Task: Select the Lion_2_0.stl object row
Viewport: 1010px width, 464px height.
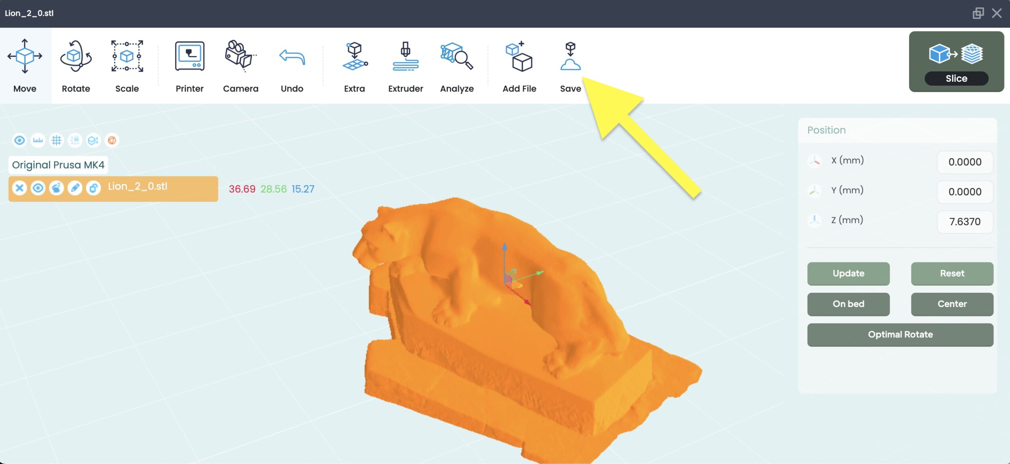Action: (x=113, y=189)
